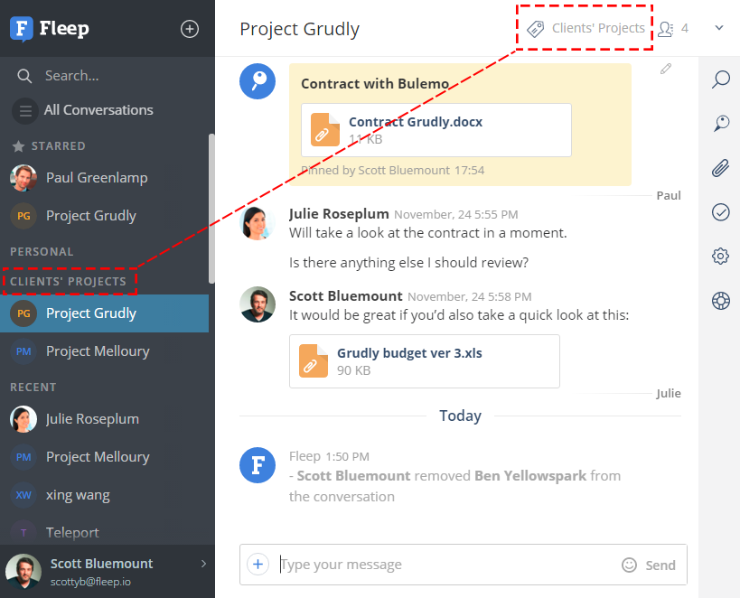Click the blue pin avatar icon
Viewport: 740px width, 598px height.
point(258,81)
